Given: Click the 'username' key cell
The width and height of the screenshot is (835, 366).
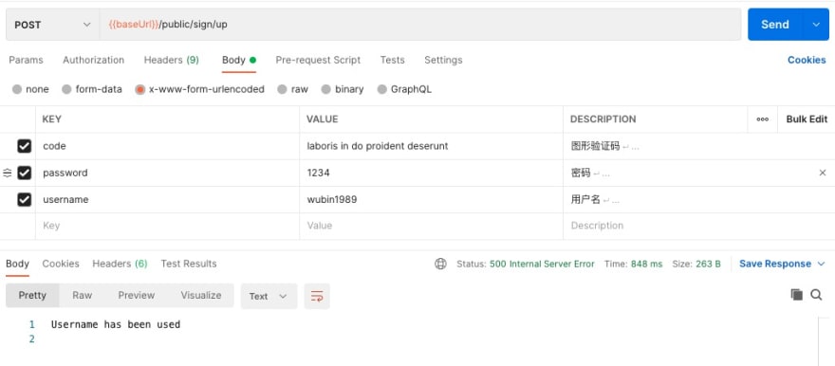Looking at the screenshot, I should [x=167, y=199].
